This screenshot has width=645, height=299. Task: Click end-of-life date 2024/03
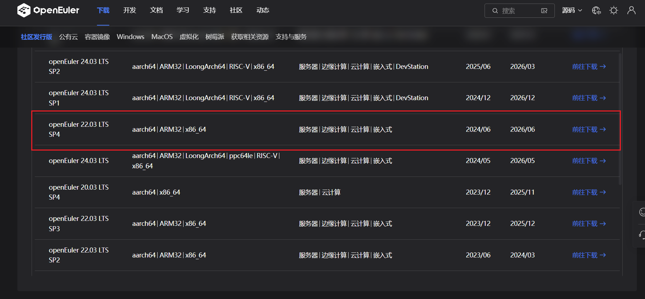click(x=523, y=255)
